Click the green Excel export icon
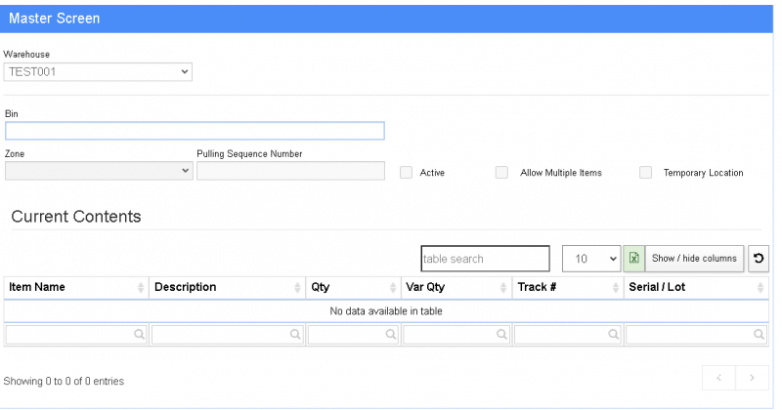This screenshot has height=410, width=782. 633,259
